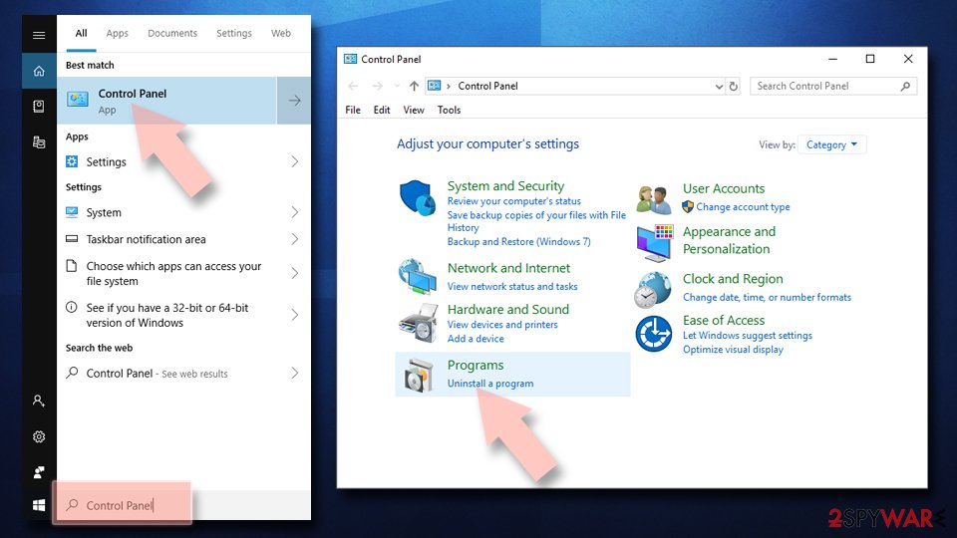Expand file system access result chevron

pos(295,273)
